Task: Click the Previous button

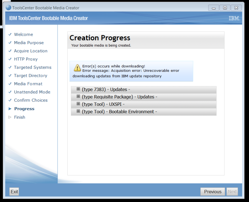Action: (213, 191)
